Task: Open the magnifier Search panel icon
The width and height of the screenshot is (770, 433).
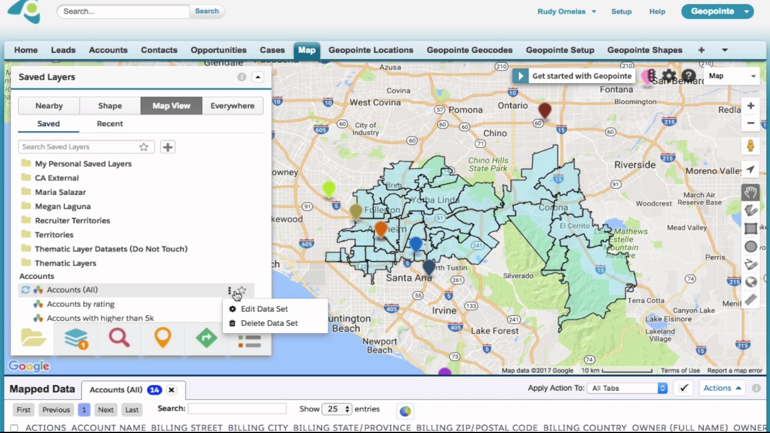Action: pyautogui.click(x=119, y=338)
